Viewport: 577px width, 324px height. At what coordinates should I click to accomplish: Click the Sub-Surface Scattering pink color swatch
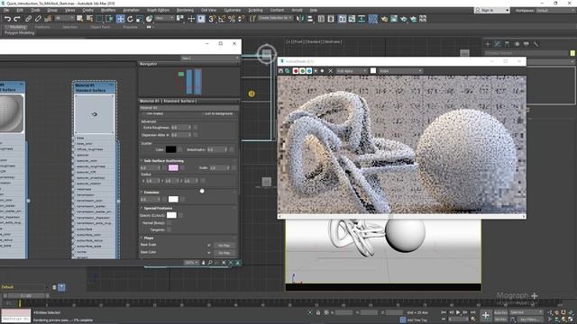pos(173,168)
